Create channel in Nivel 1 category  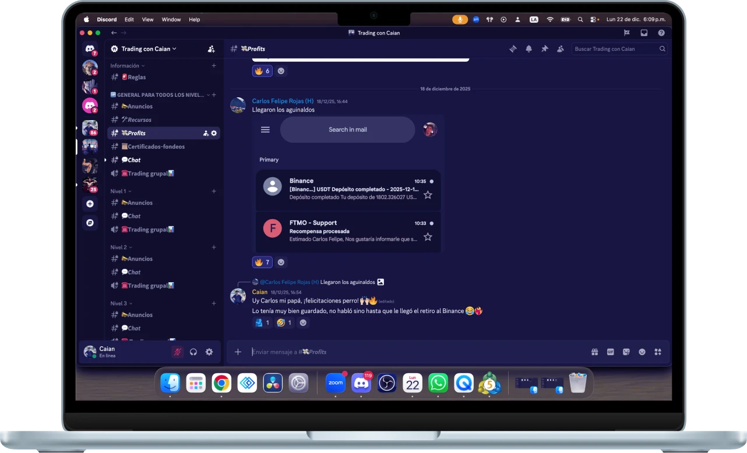[214, 191]
